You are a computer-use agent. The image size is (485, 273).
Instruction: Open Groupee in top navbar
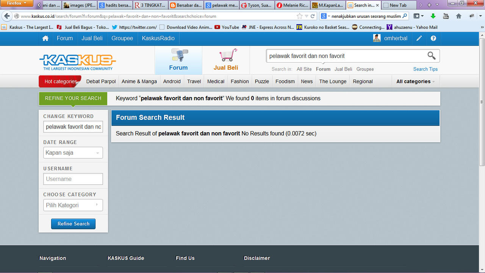122,38
